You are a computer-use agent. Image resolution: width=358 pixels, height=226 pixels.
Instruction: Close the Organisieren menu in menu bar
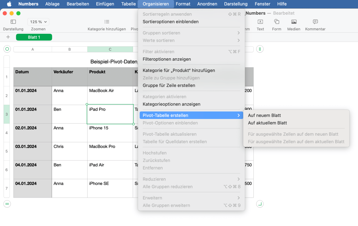pos(156,4)
